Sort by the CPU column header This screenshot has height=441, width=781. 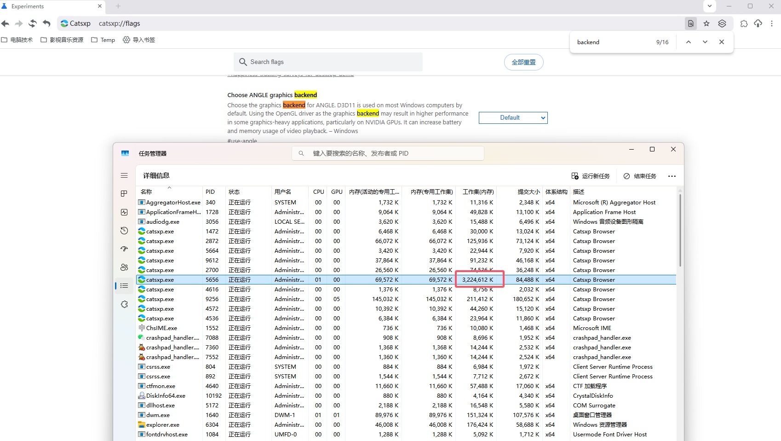coord(318,192)
